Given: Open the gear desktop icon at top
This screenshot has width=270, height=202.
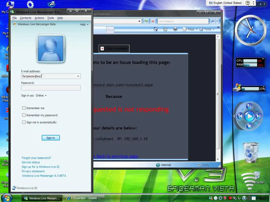Looking at the screenshot, I should point(30,4).
